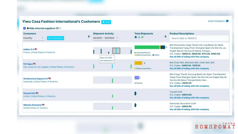Open the F21 Opco customer link
The height and width of the screenshot is (134, 238).
[x=28, y=64]
